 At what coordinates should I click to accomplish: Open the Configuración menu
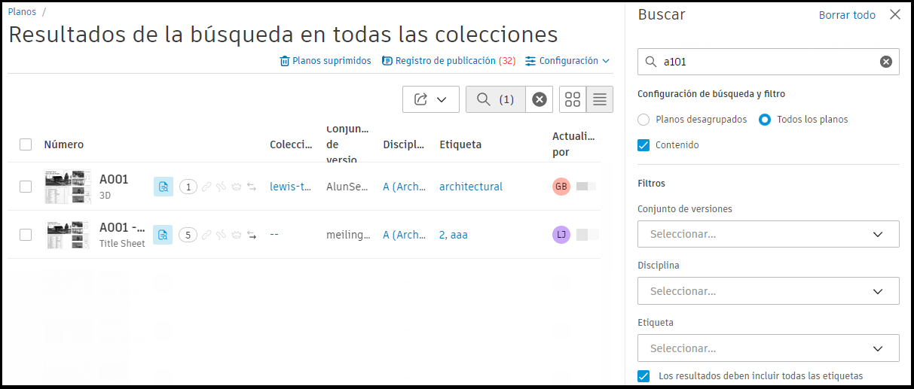(567, 61)
